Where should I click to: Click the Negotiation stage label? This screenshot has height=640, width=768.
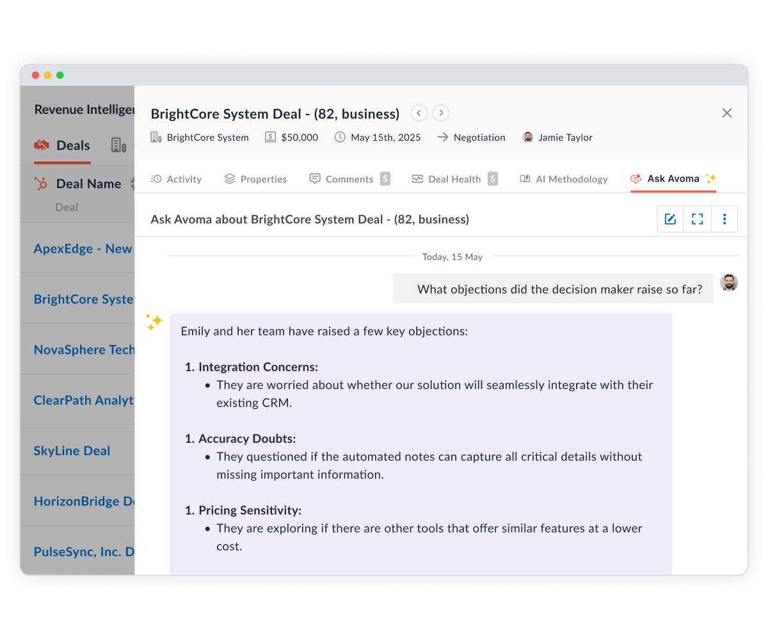(479, 137)
